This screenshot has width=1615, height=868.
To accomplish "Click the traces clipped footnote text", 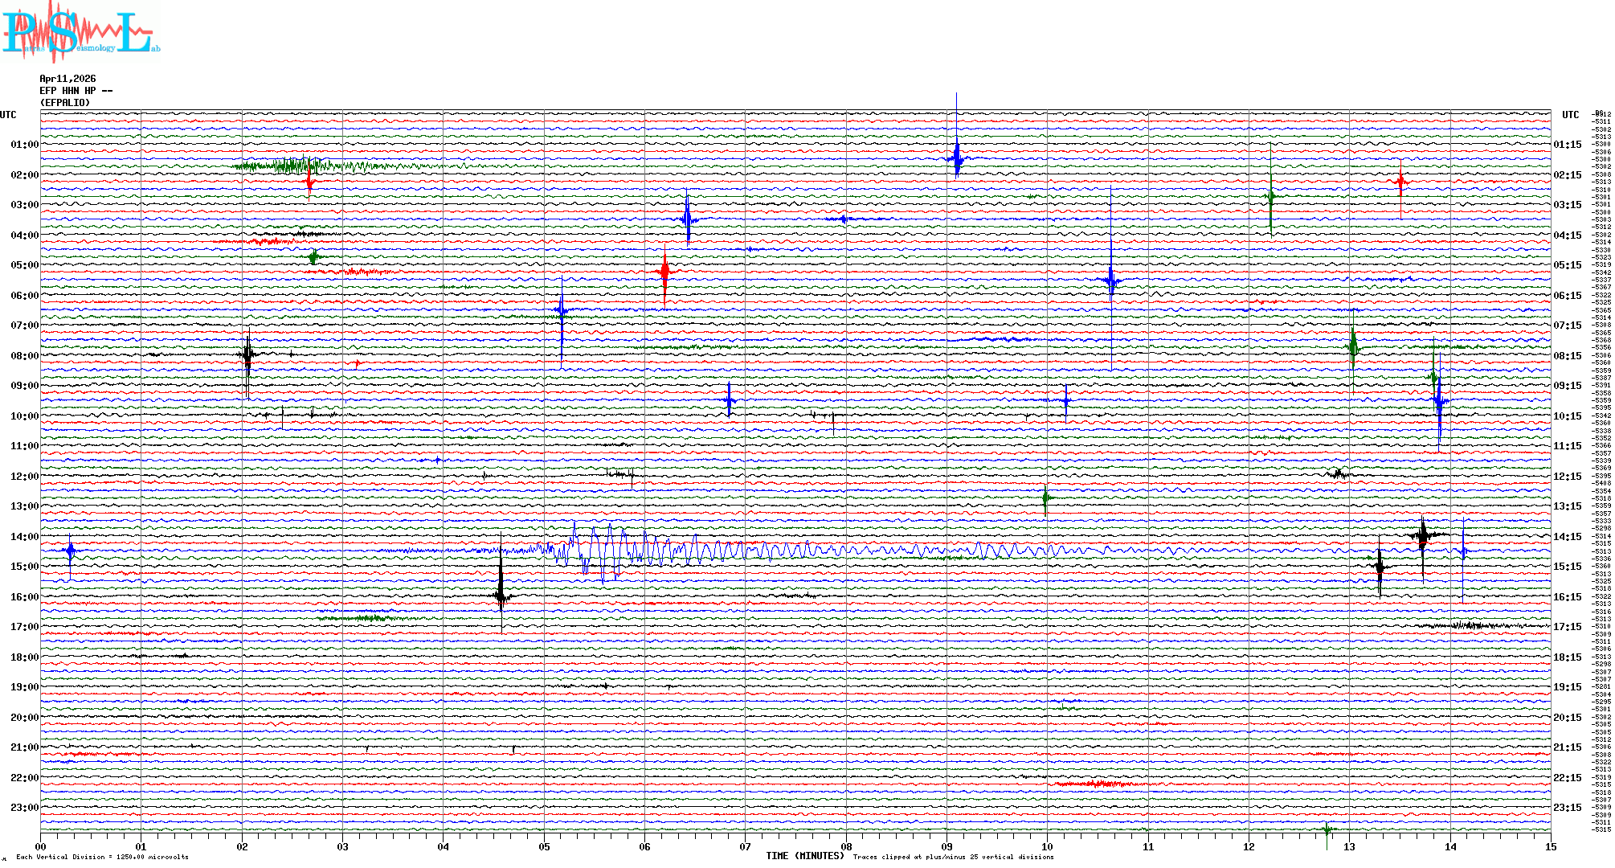I will coord(953,857).
